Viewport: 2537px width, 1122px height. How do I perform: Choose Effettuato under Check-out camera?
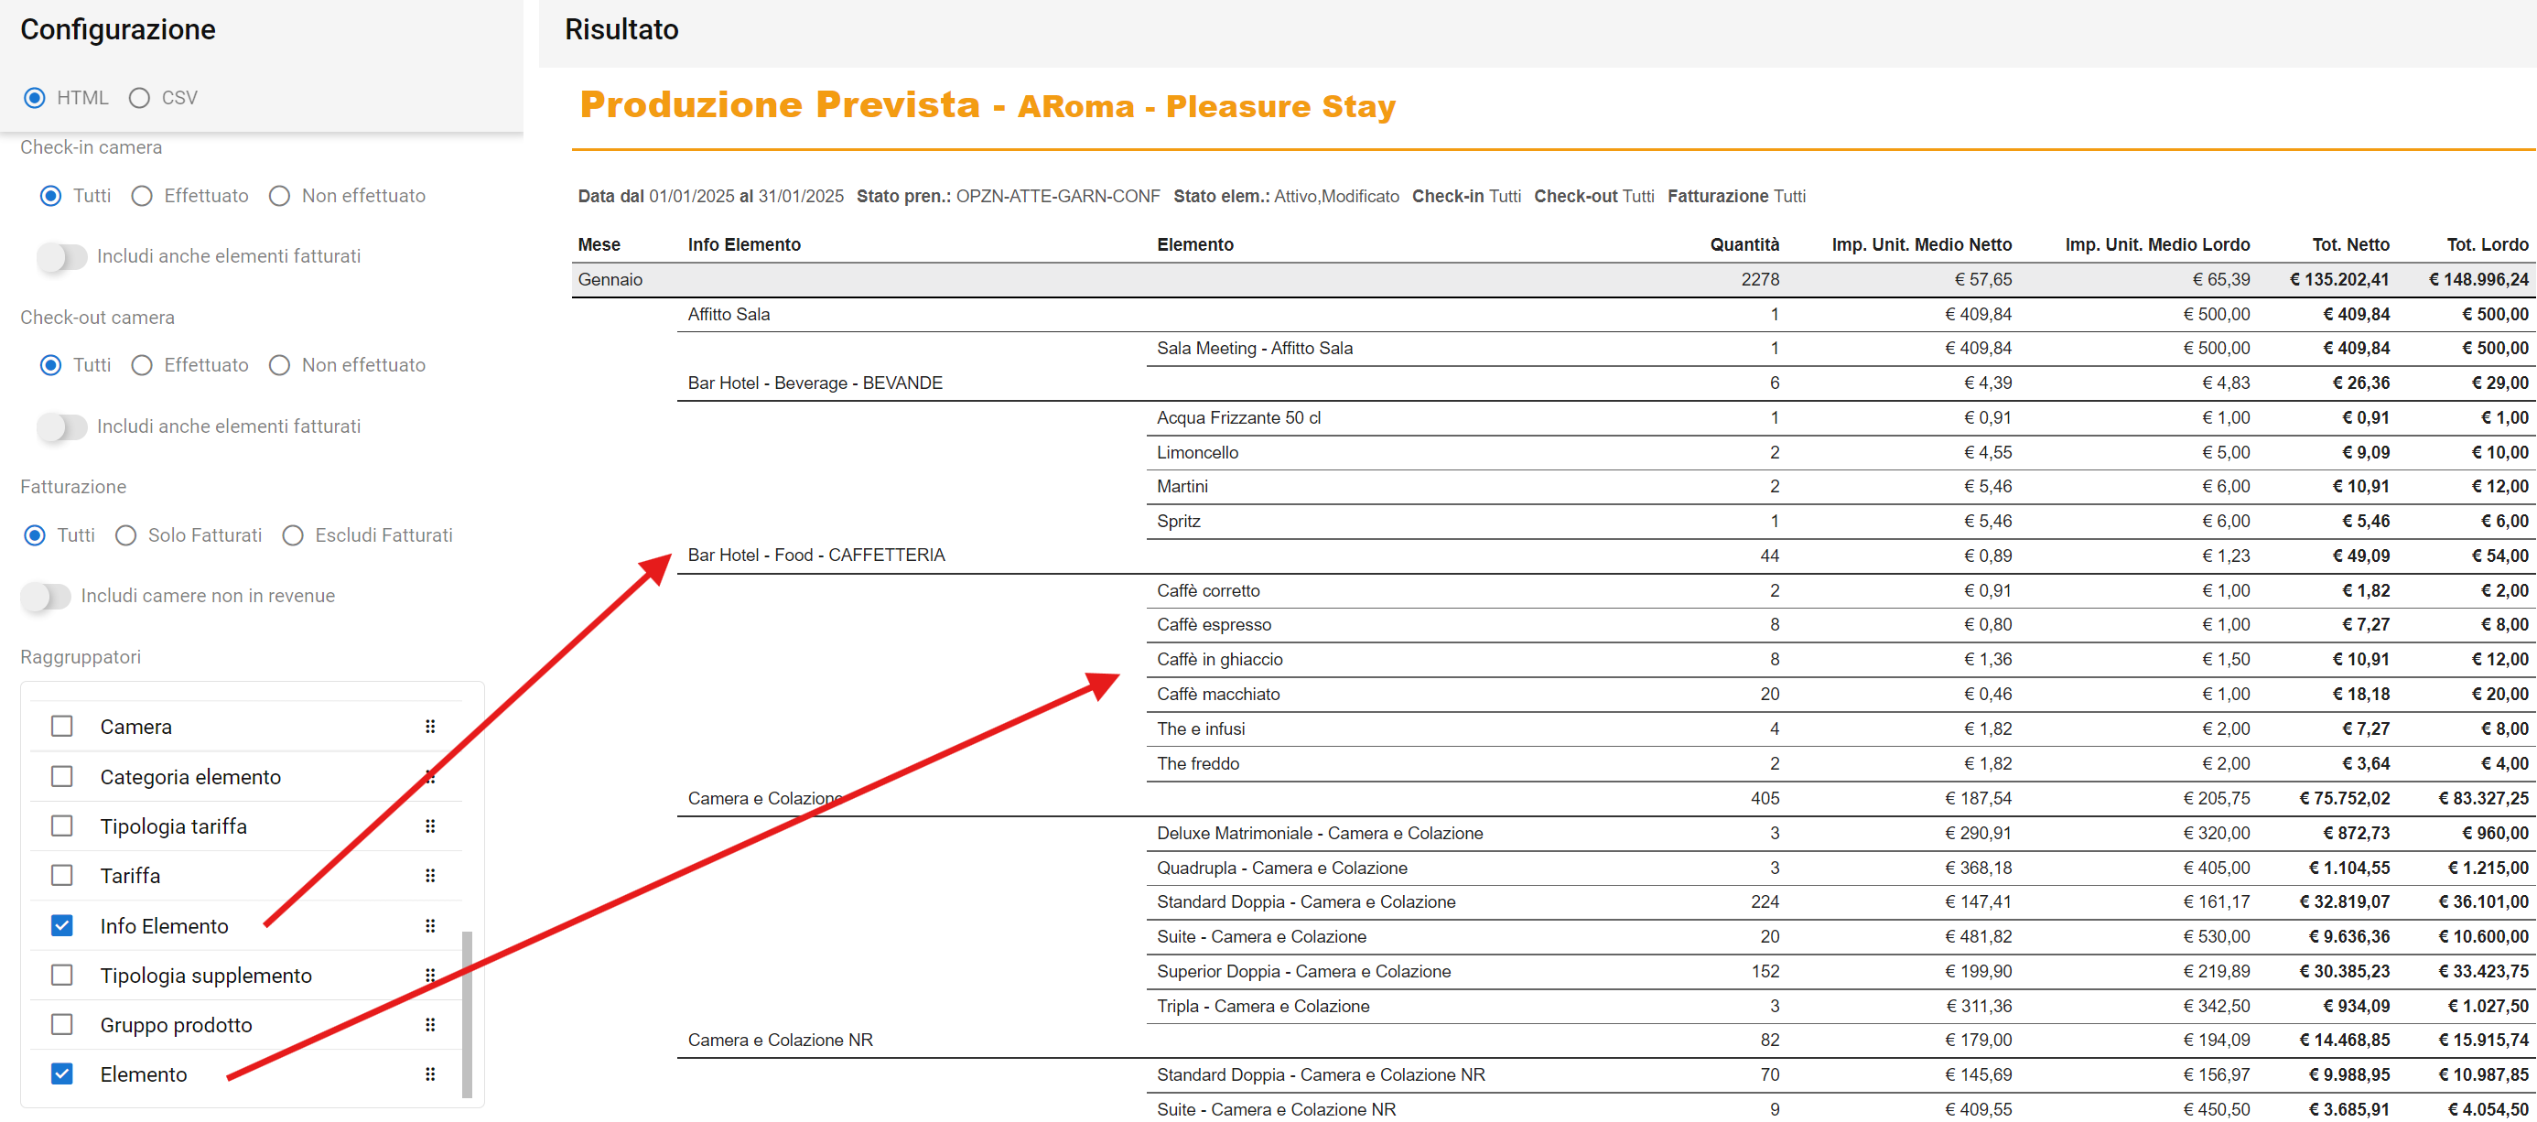[x=143, y=365]
